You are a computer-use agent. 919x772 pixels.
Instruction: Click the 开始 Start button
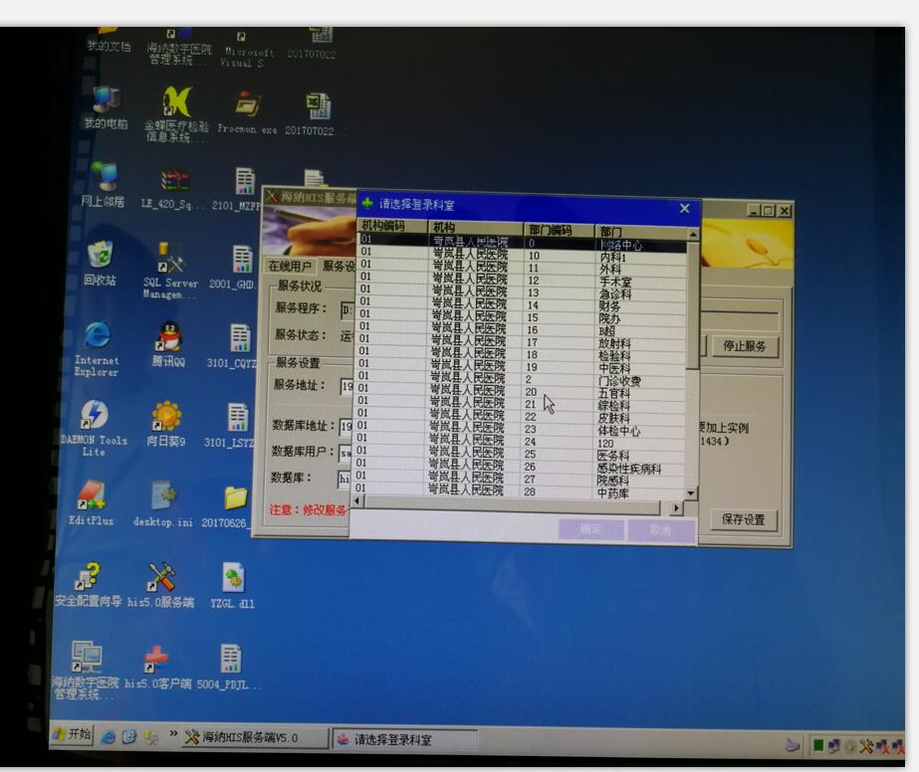[x=72, y=735]
